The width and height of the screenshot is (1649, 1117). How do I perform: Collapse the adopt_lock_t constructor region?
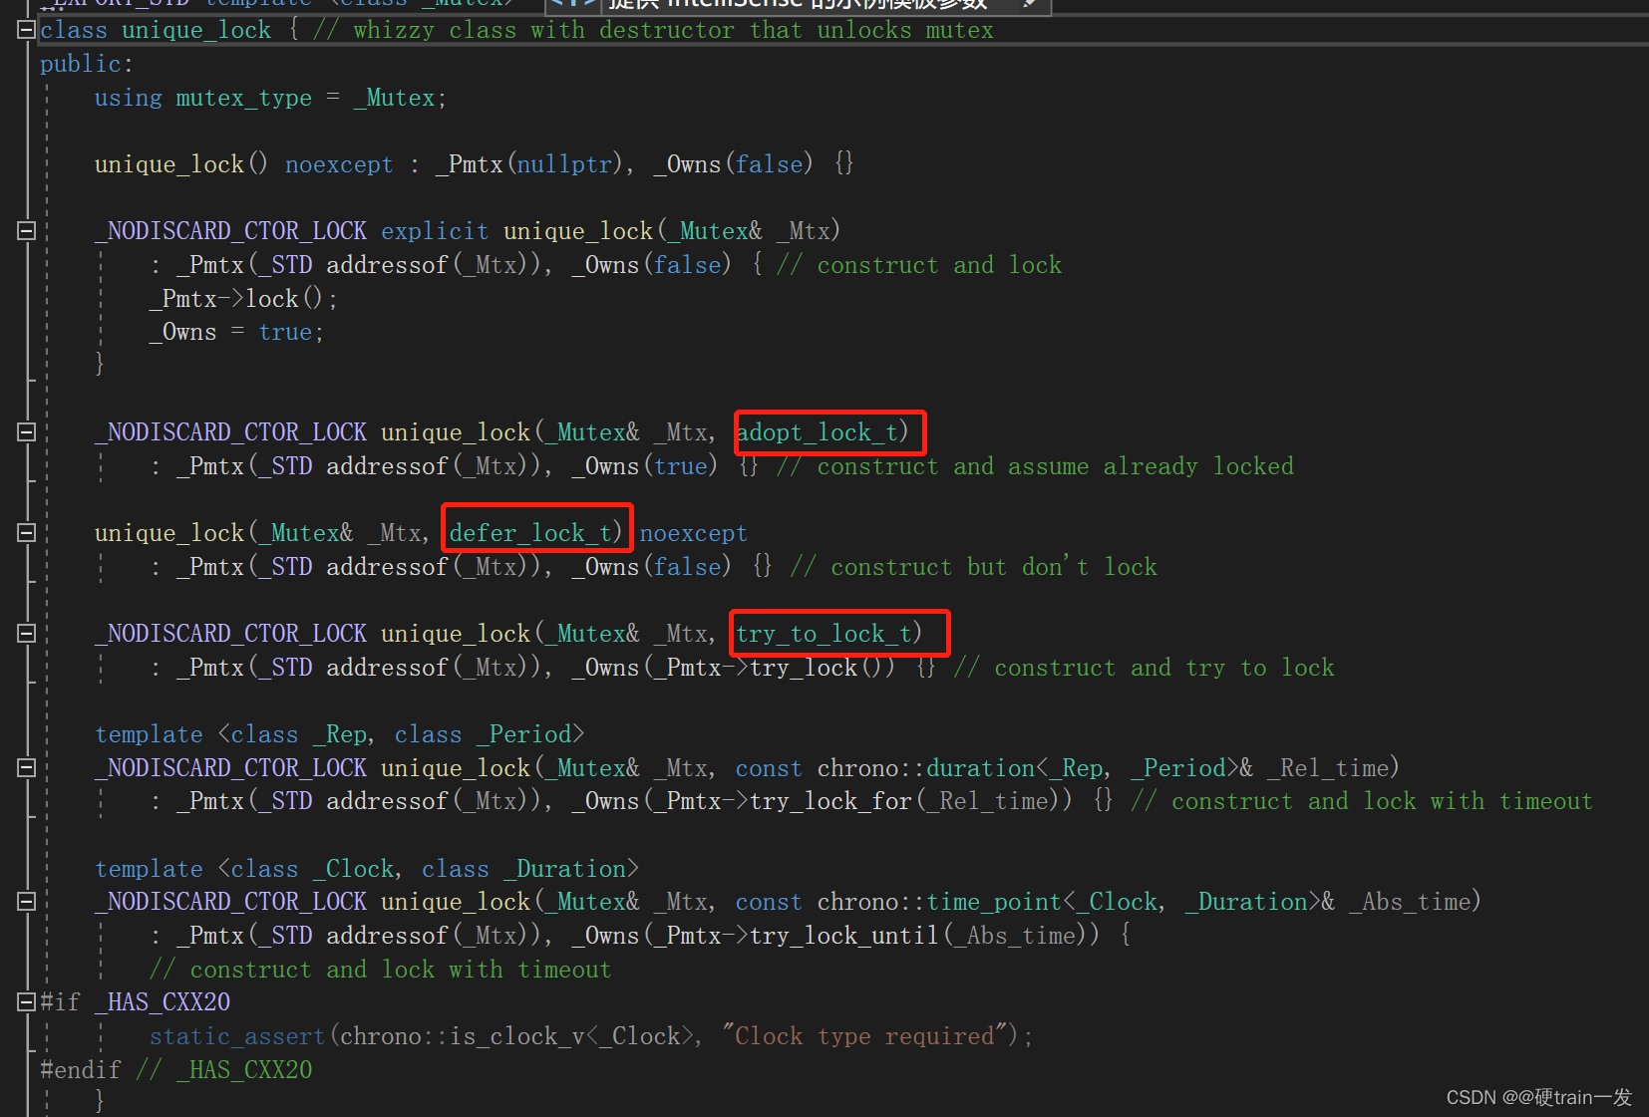pyautogui.click(x=25, y=431)
